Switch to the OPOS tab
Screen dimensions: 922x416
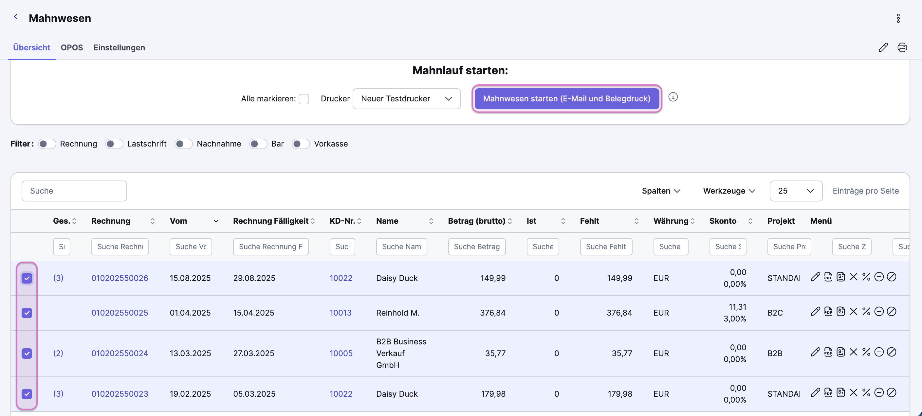72,47
